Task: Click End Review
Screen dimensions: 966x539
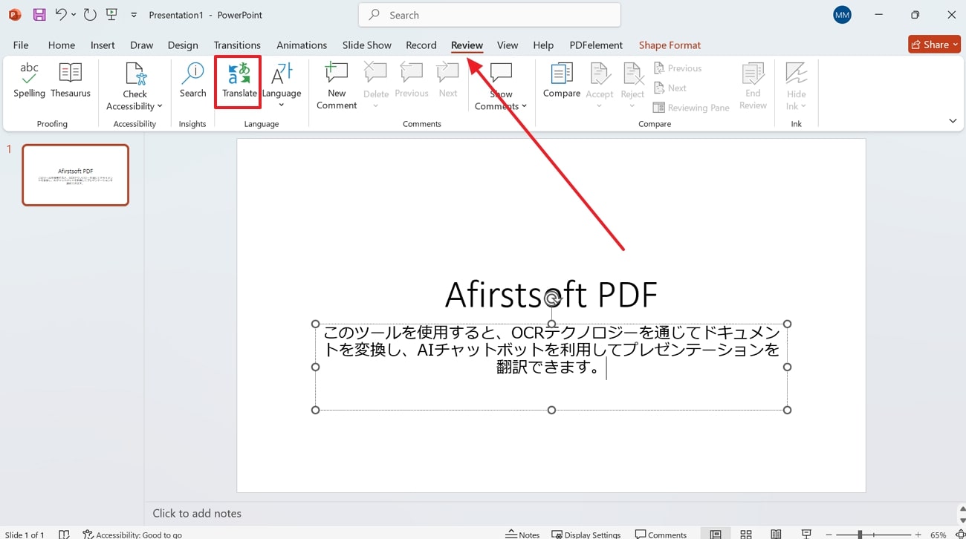Action: pos(753,86)
